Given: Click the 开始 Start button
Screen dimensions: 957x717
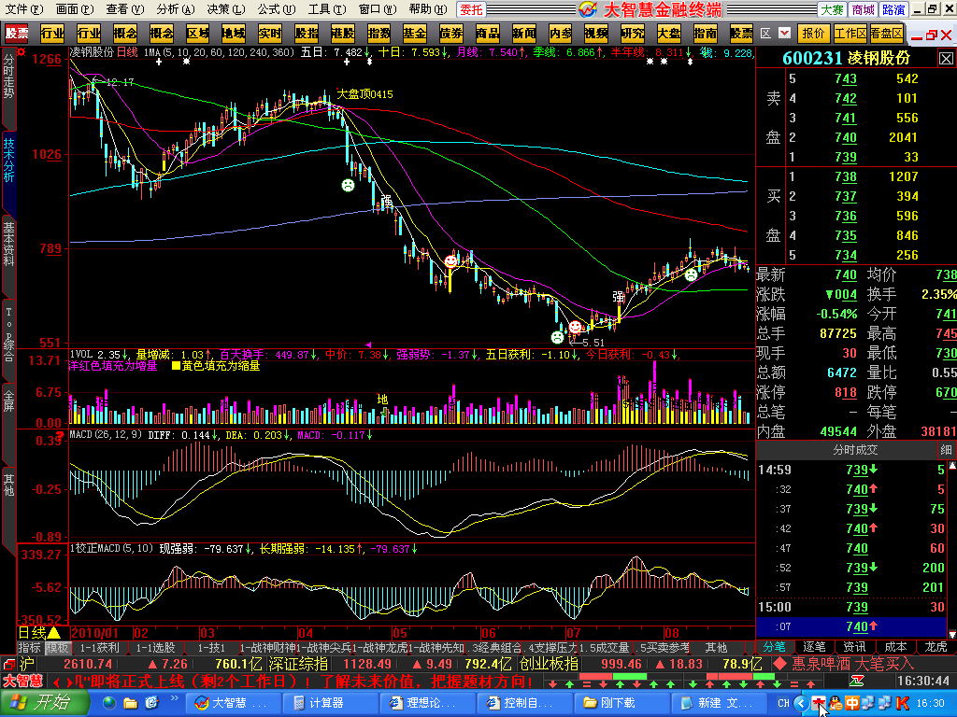Looking at the screenshot, I should tap(44, 703).
